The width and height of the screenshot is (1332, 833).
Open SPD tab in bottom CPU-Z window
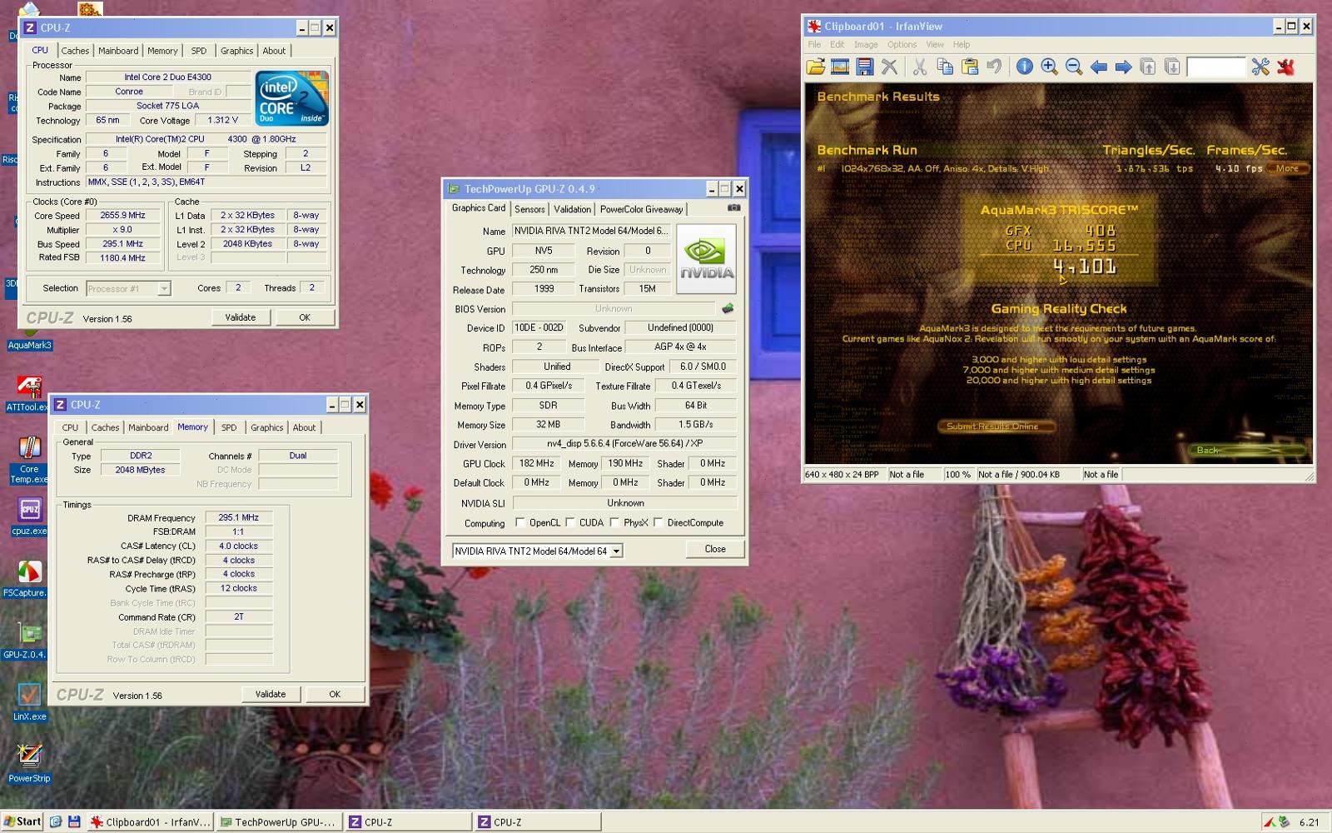[x=229, y=427]
